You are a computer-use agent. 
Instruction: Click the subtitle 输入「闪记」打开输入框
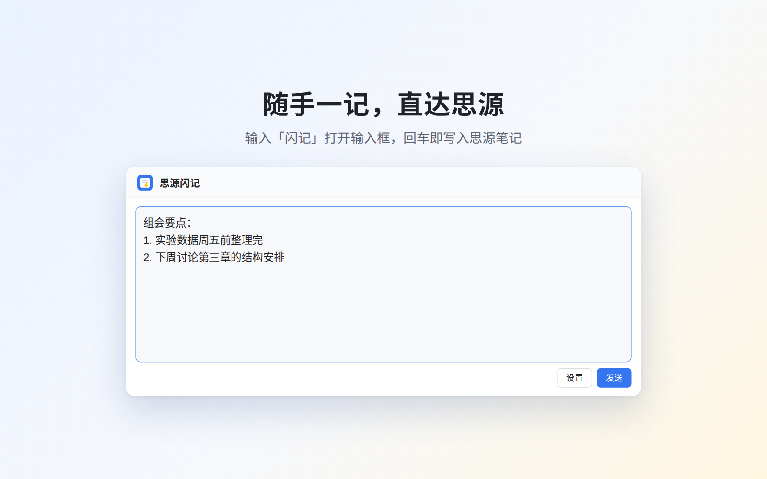pos(318,138)
